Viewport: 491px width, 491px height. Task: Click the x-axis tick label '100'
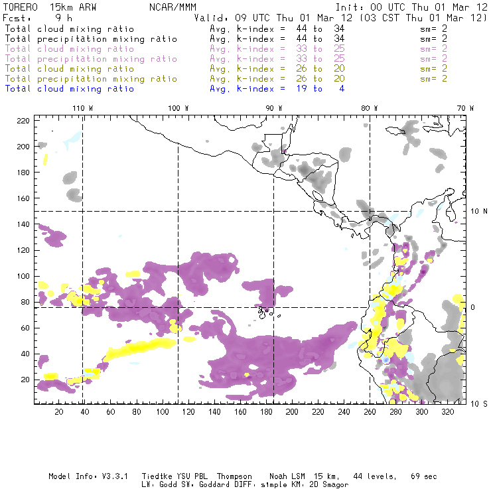click(163, 412)
